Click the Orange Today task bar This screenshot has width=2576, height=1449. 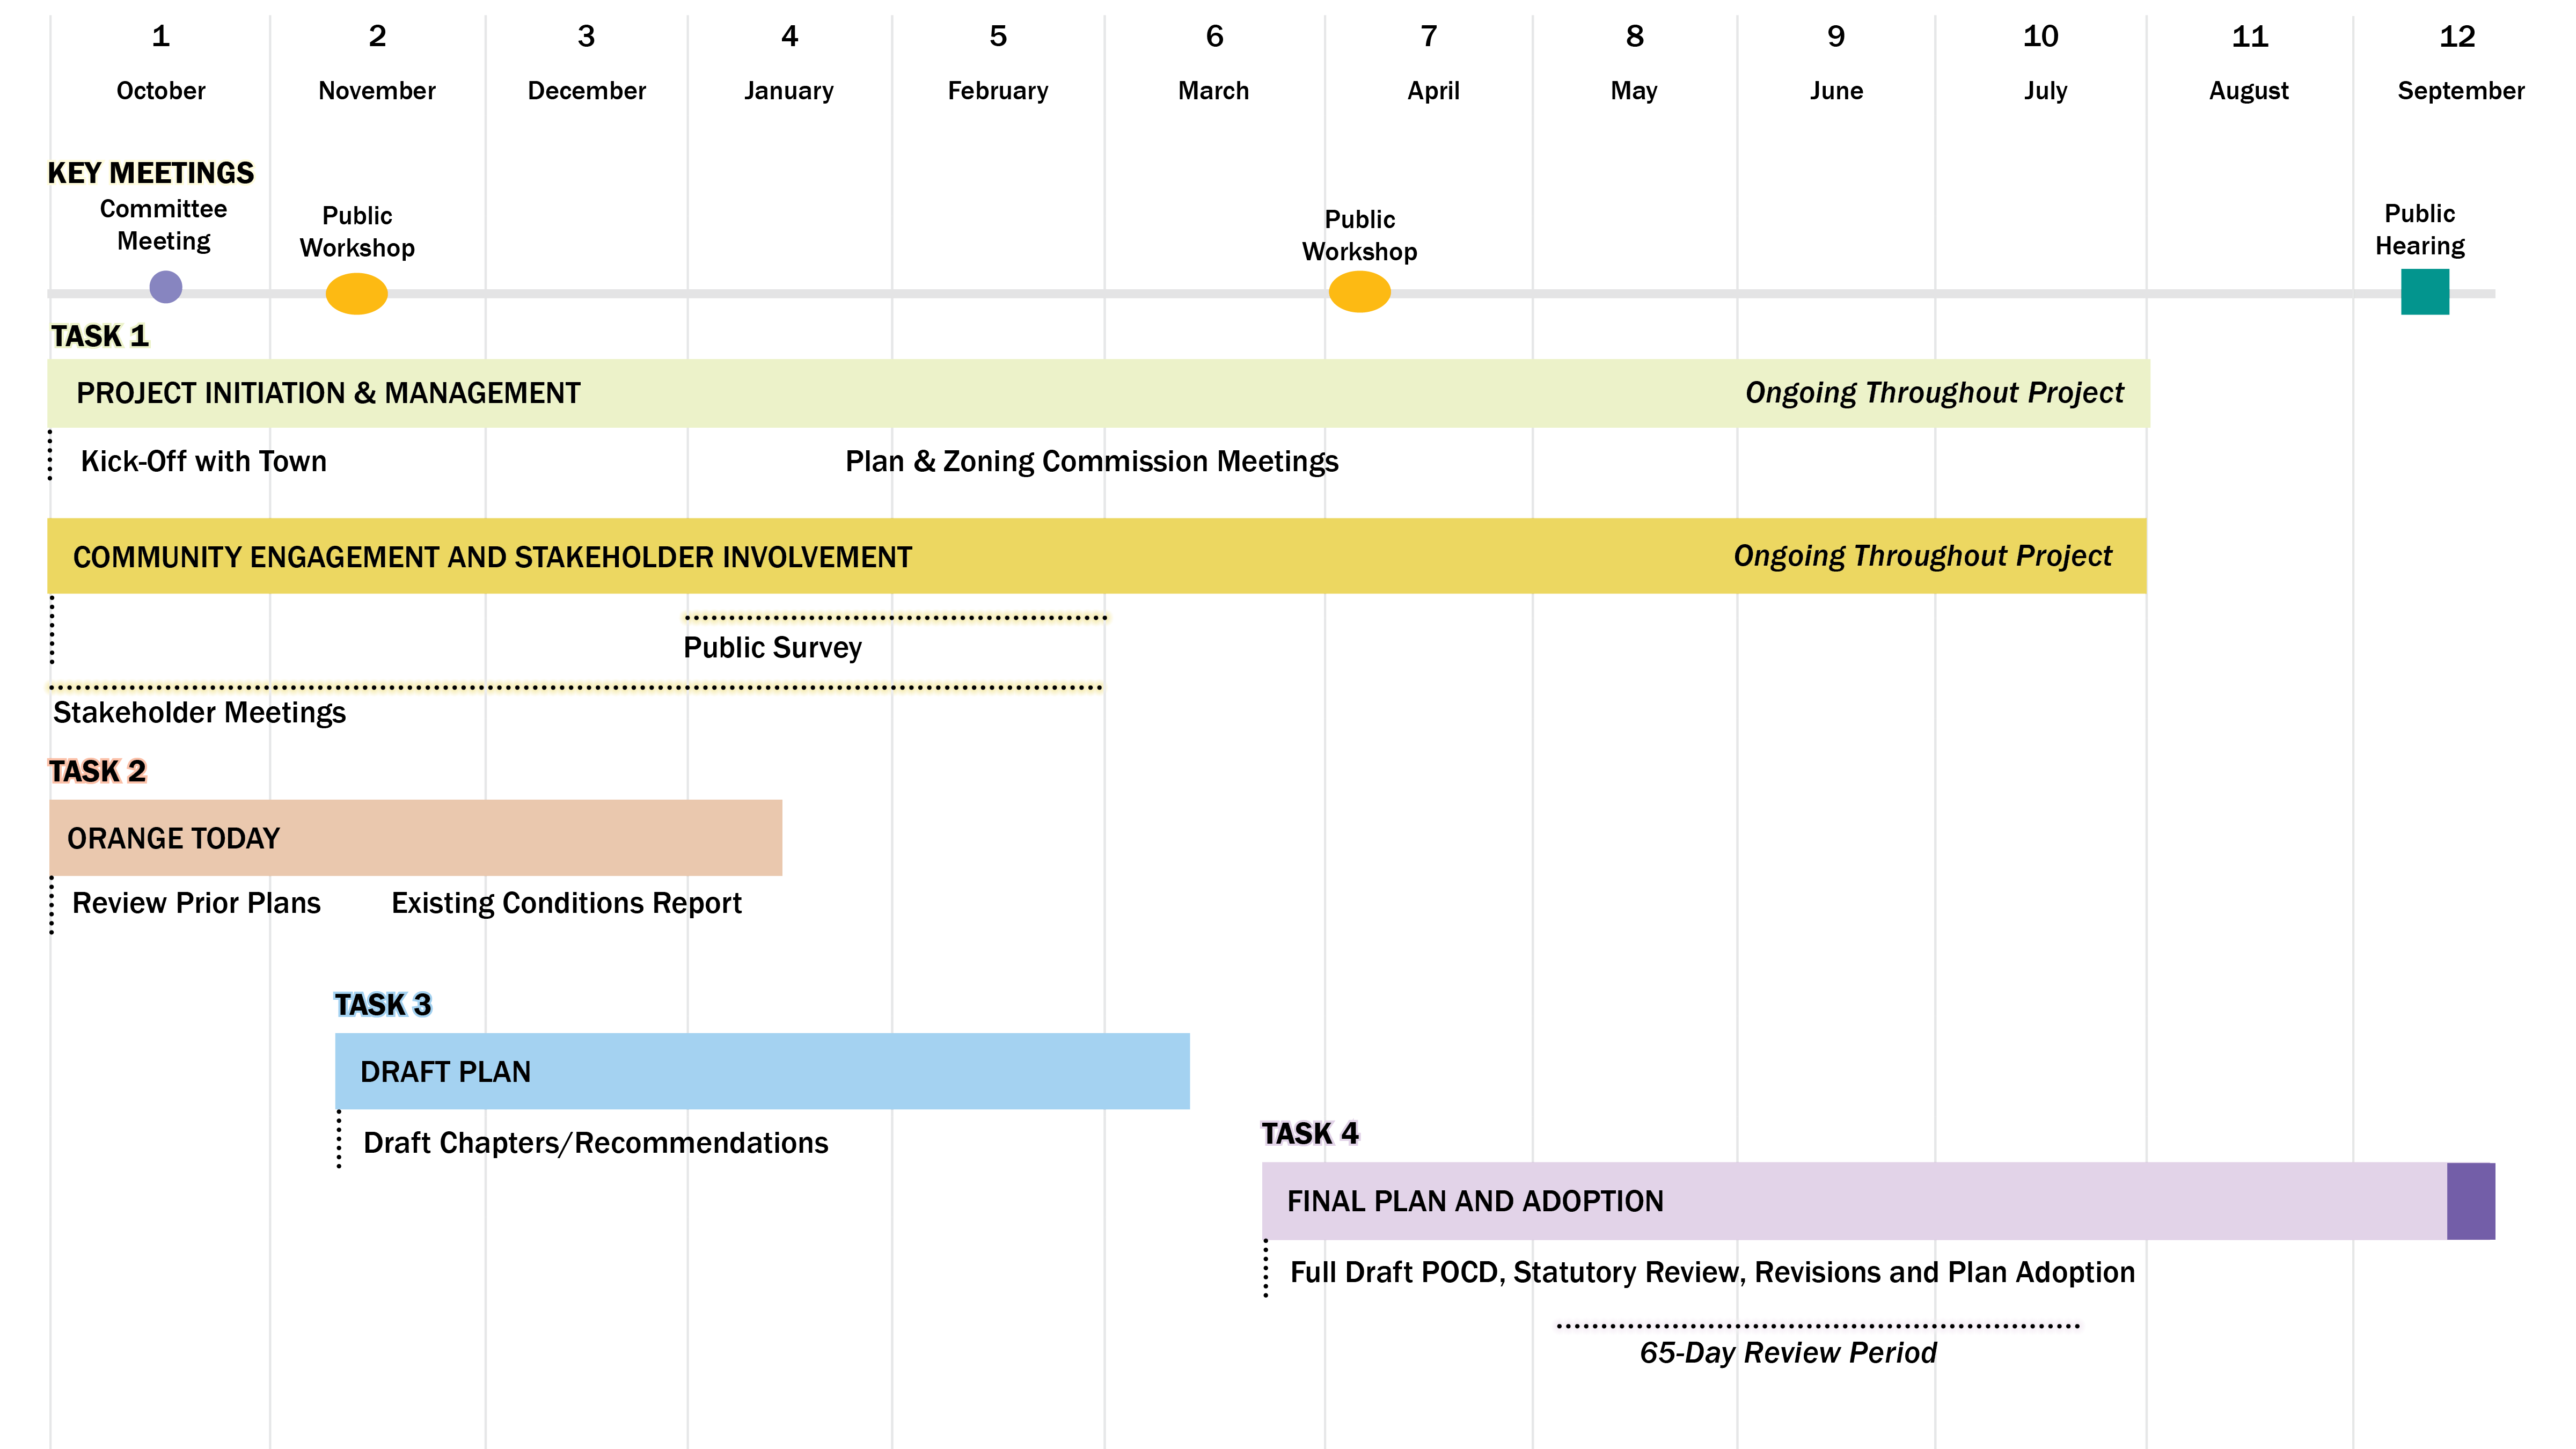point(415,837)
